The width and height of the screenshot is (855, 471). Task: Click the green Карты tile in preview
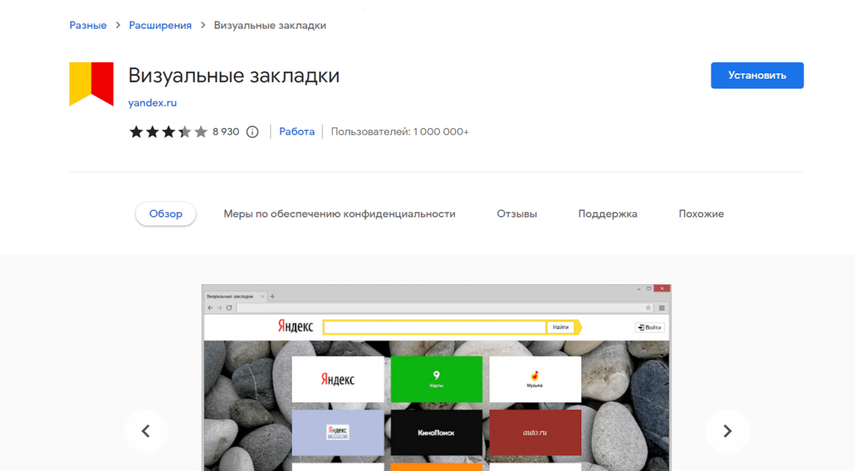tap(436, 379)
